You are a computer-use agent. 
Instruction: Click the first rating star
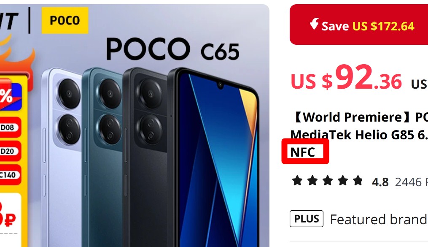297,181
